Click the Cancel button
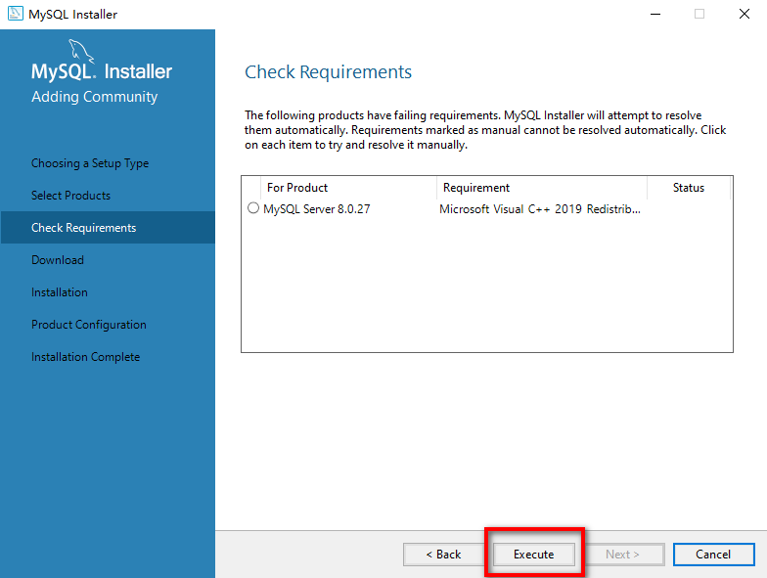This screenshot has height=578, width=767. (x=714, y=554)
